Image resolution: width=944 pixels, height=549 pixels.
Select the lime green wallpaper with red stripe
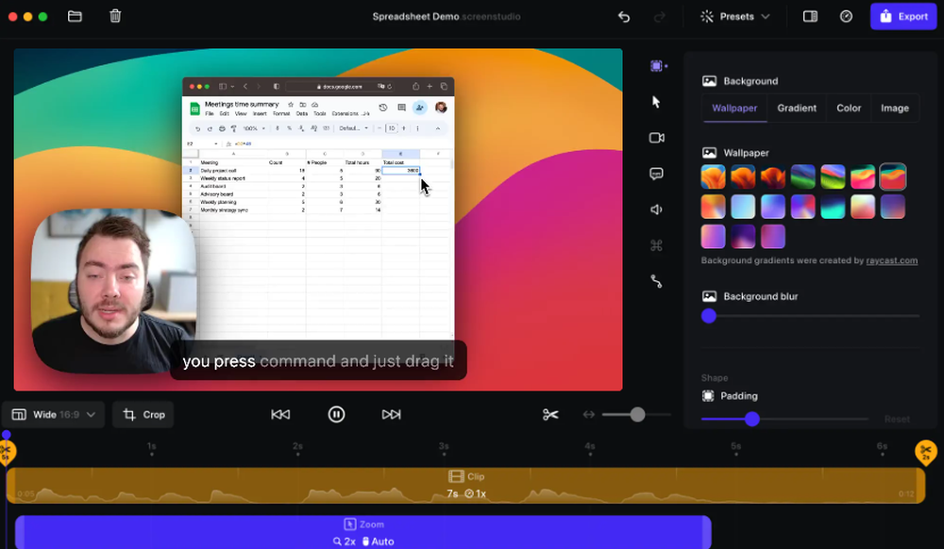(x=834, y=176)
